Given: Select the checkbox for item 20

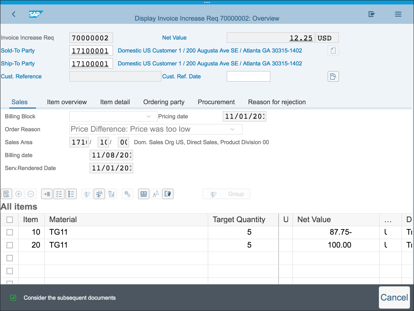Looking at the screenshot, I should coord(10,245).
